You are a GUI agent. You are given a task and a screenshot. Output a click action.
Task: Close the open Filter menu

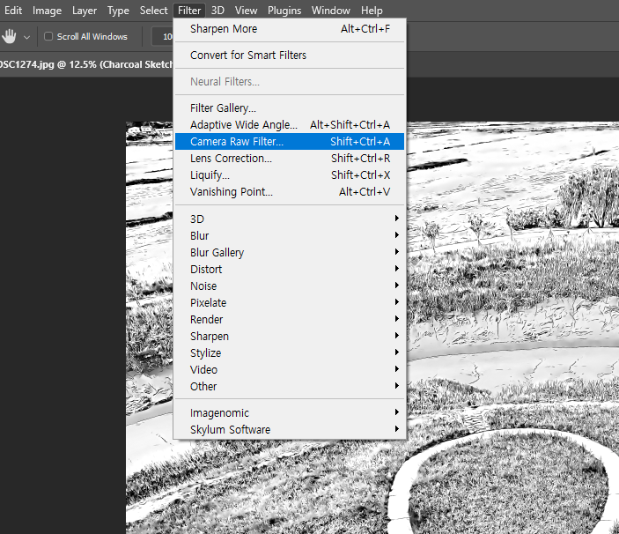tap(189, 11)
